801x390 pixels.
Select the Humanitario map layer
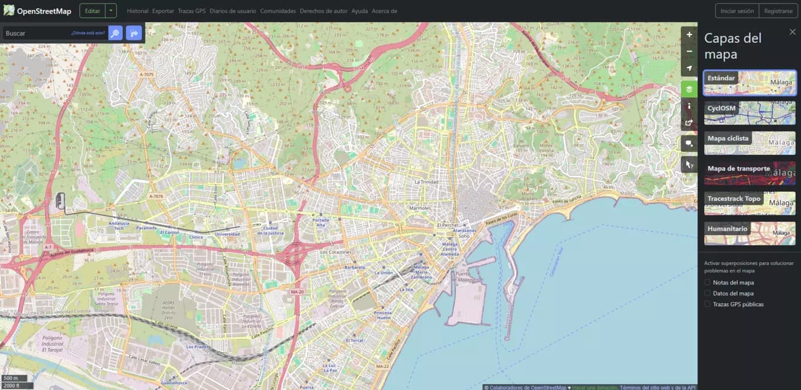click(750, 233)
